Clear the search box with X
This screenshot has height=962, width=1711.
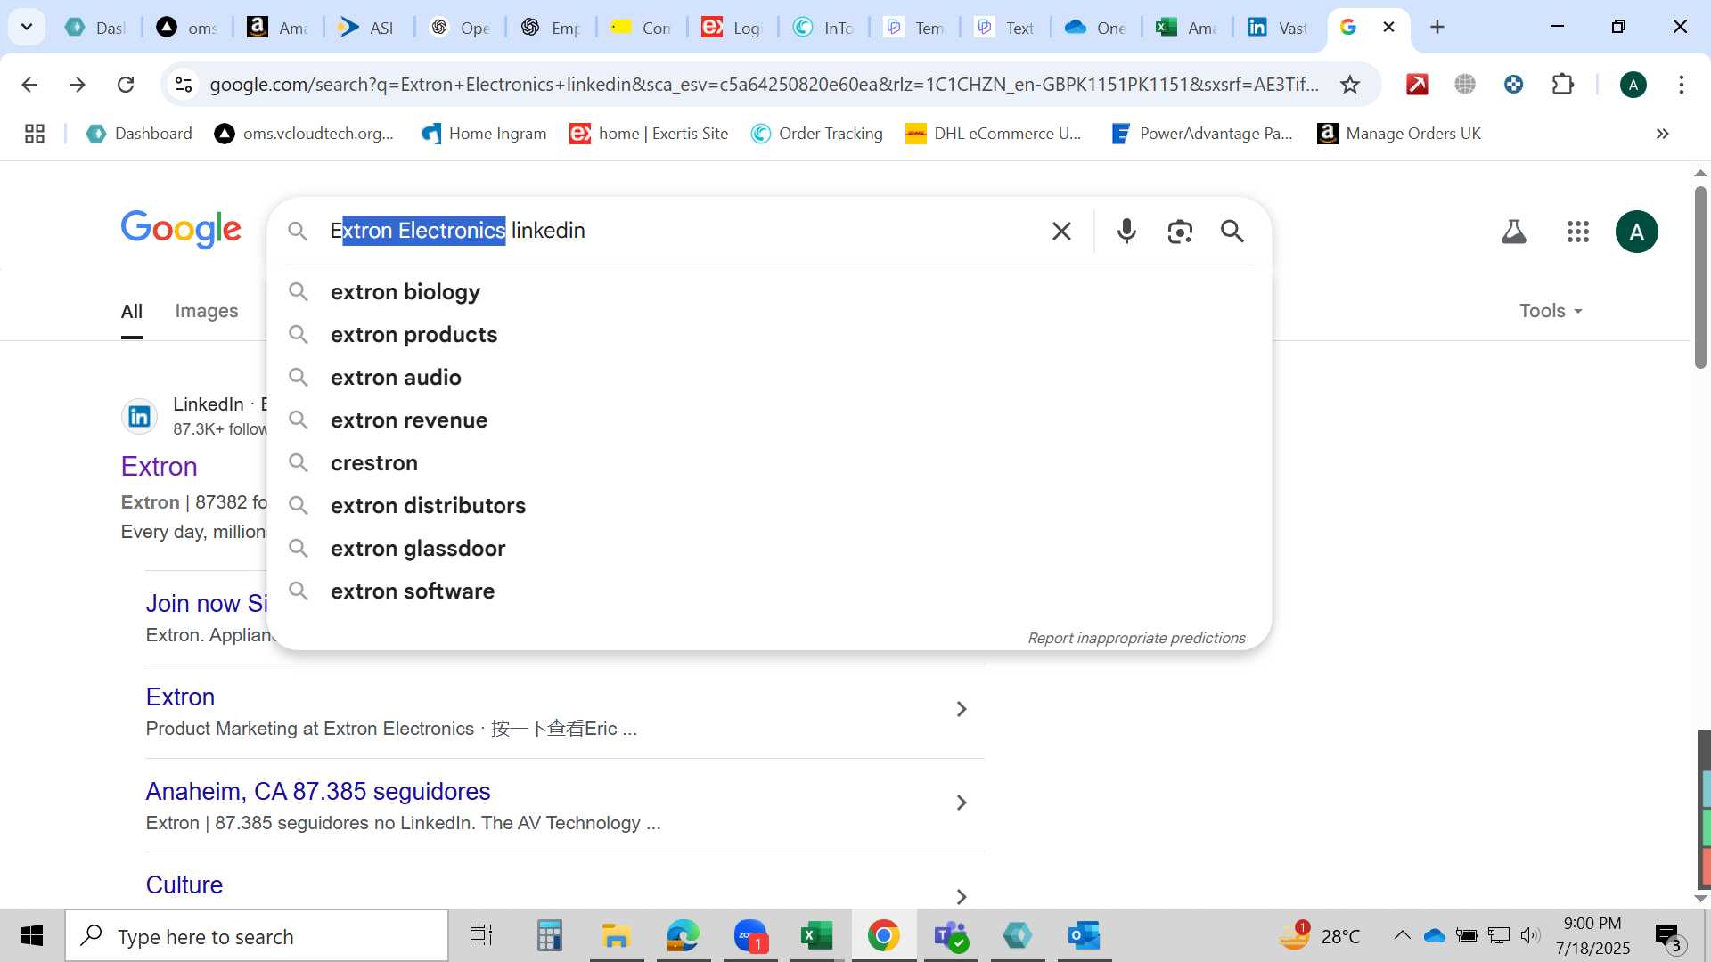pos(1061,232)
